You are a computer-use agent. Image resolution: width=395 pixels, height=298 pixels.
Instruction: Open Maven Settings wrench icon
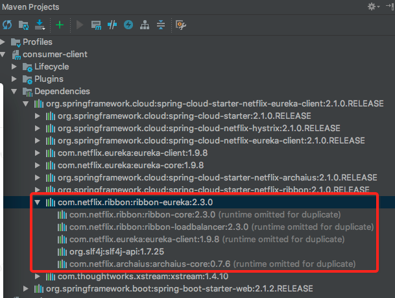pyautogui.click(x=180, y=25)
